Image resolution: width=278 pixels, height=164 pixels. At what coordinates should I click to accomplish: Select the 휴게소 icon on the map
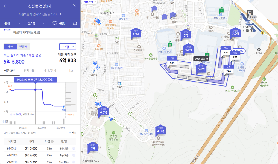click(259, 50)
